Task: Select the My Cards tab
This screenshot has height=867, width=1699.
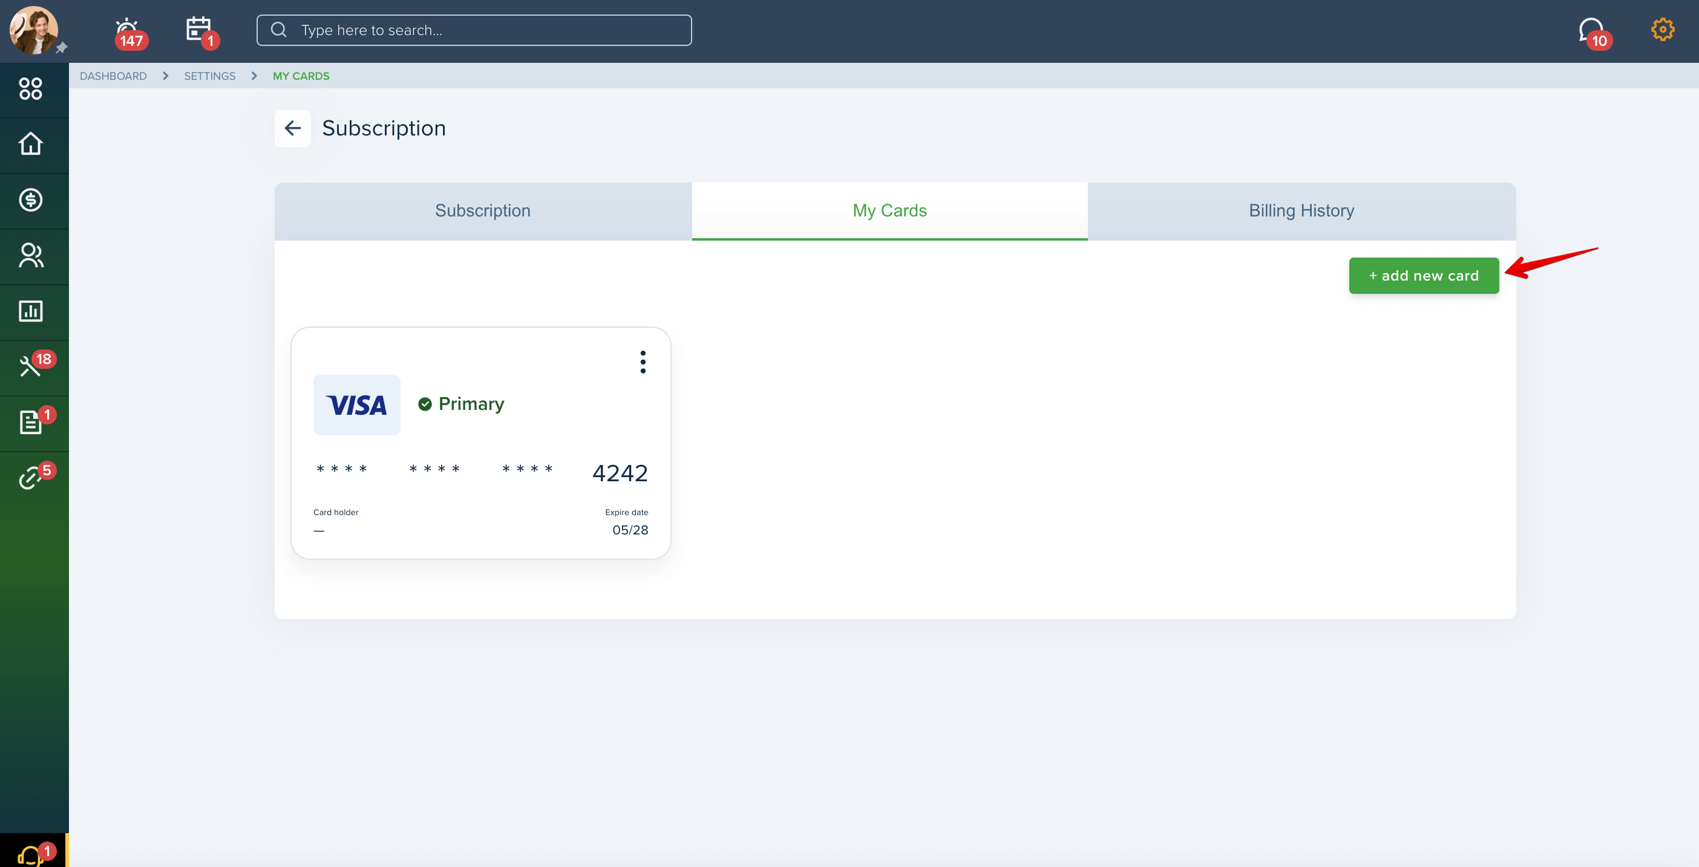Action: click(889, 211)
